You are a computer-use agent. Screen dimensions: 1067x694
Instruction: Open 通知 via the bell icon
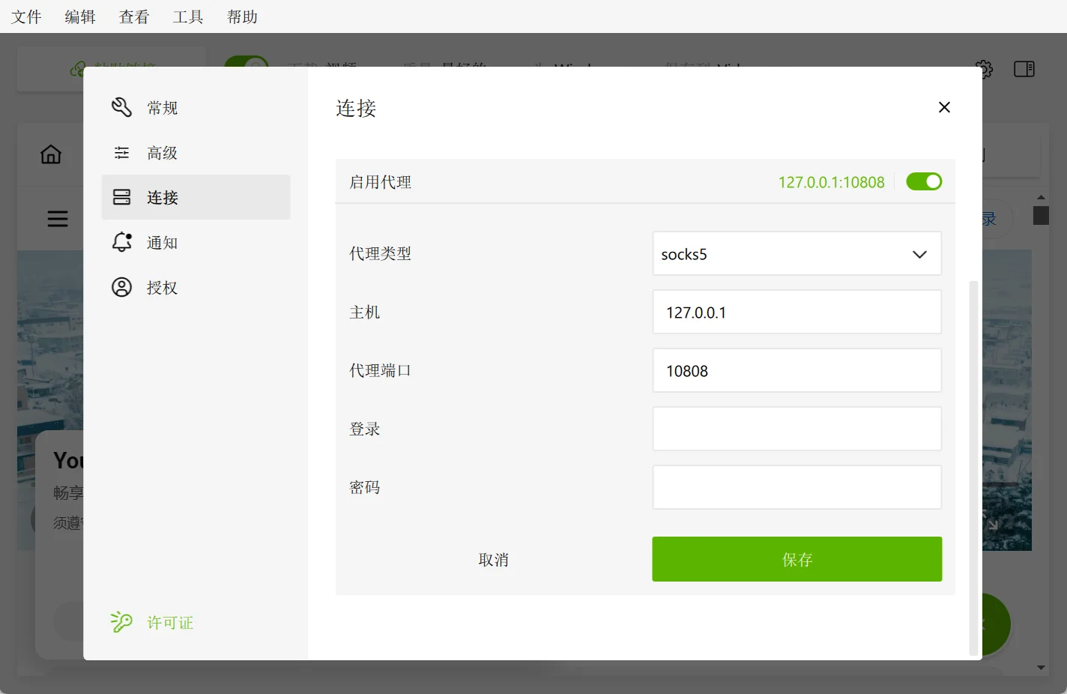121,242
